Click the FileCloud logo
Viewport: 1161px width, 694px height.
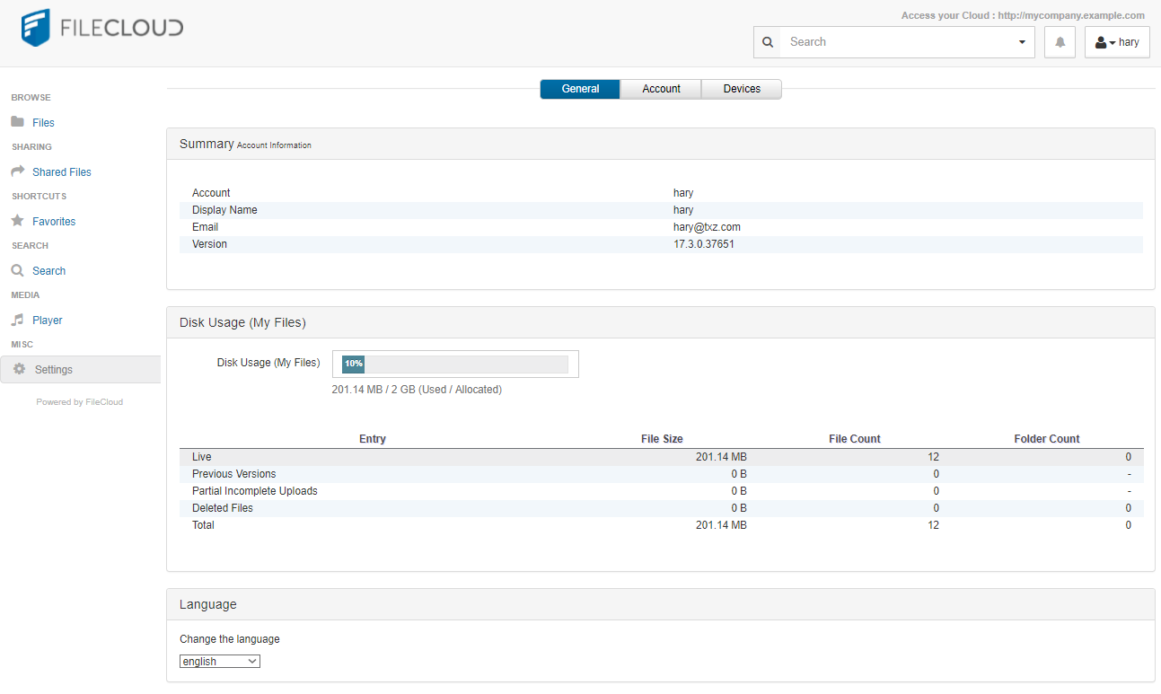101,28
